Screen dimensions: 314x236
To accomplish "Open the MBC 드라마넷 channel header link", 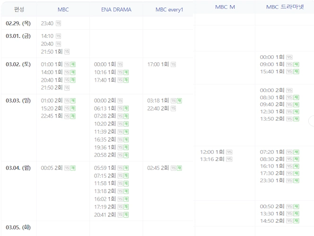I will 285,7.
